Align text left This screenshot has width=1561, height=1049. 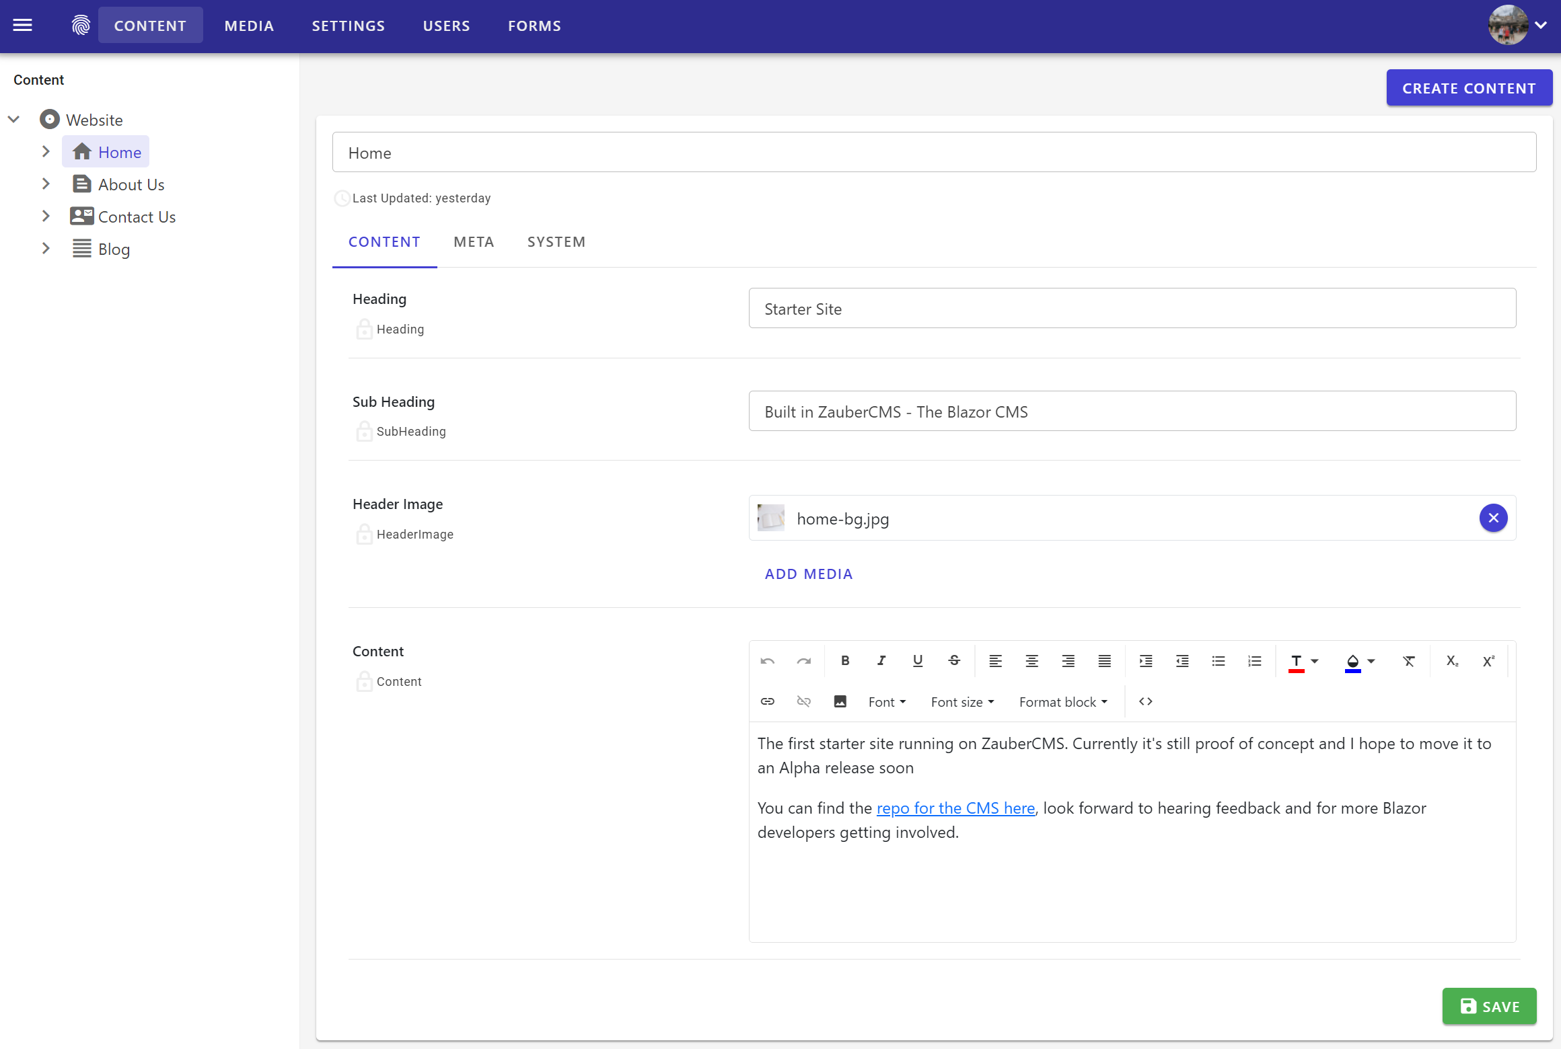996,661
